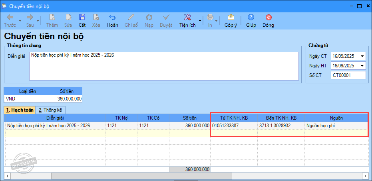The width and height of the screenshot is (372, 181).
Task: Click the Từ TK NH, KB account cell
Action: pyautogui.click(x=234, y=126)
